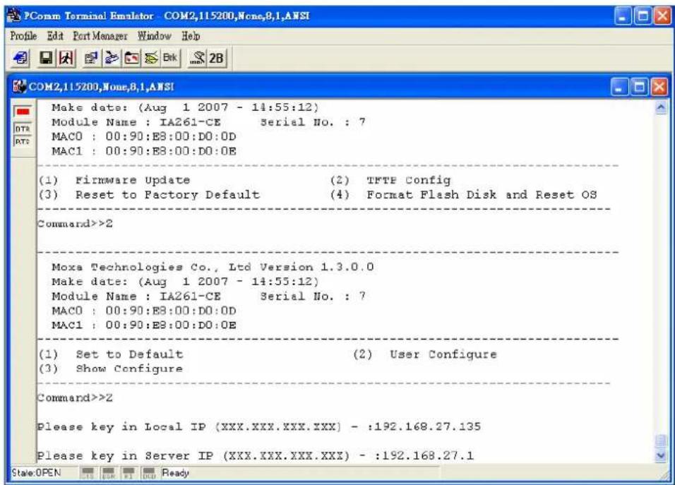Click the "Show Configure" option text
This screenshot has width=675, height=485.
(129, 369)
